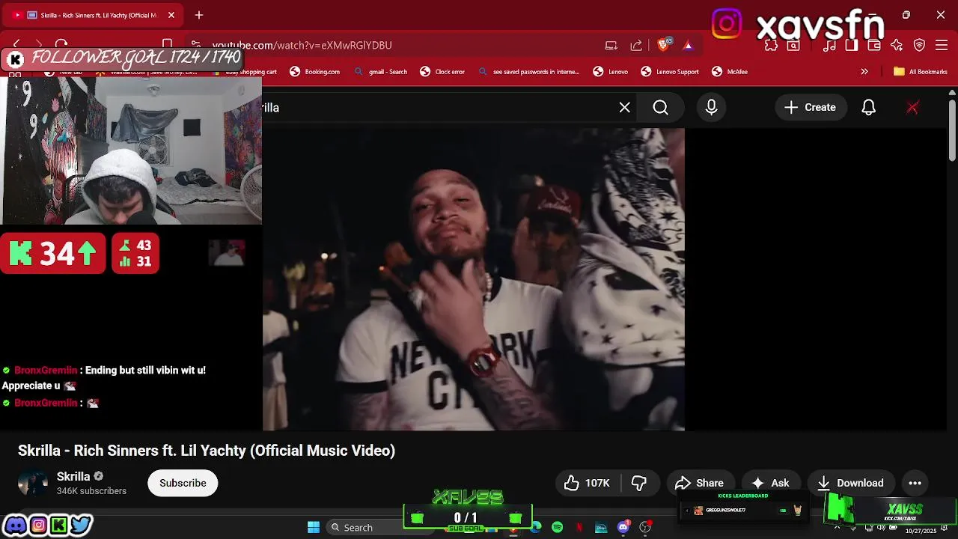Click the Ask button under the video
The width and height of the screenshot is (958, 539).
pyautogui.click(x=770, y=483)
